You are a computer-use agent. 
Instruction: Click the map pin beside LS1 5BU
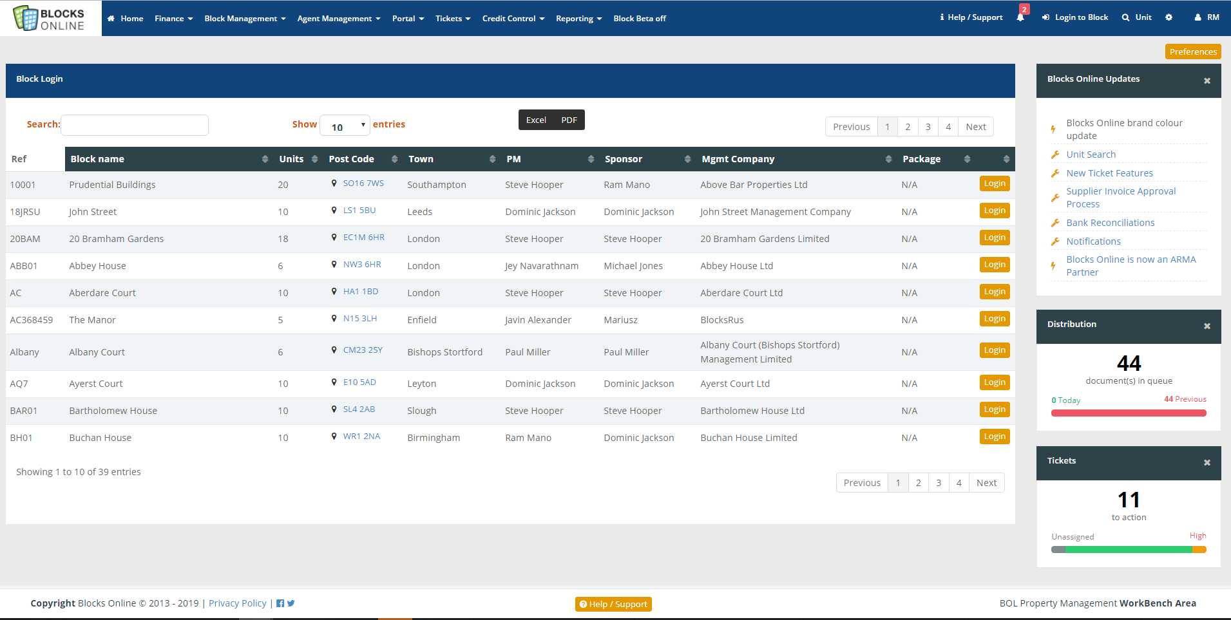[x=334, y=211]
